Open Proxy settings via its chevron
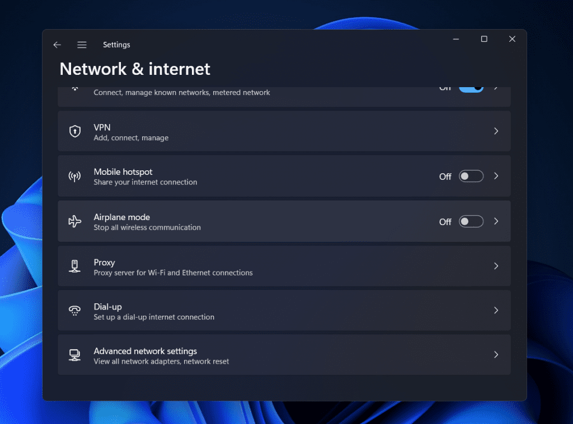The image size is (573, 424). point(496,266)
